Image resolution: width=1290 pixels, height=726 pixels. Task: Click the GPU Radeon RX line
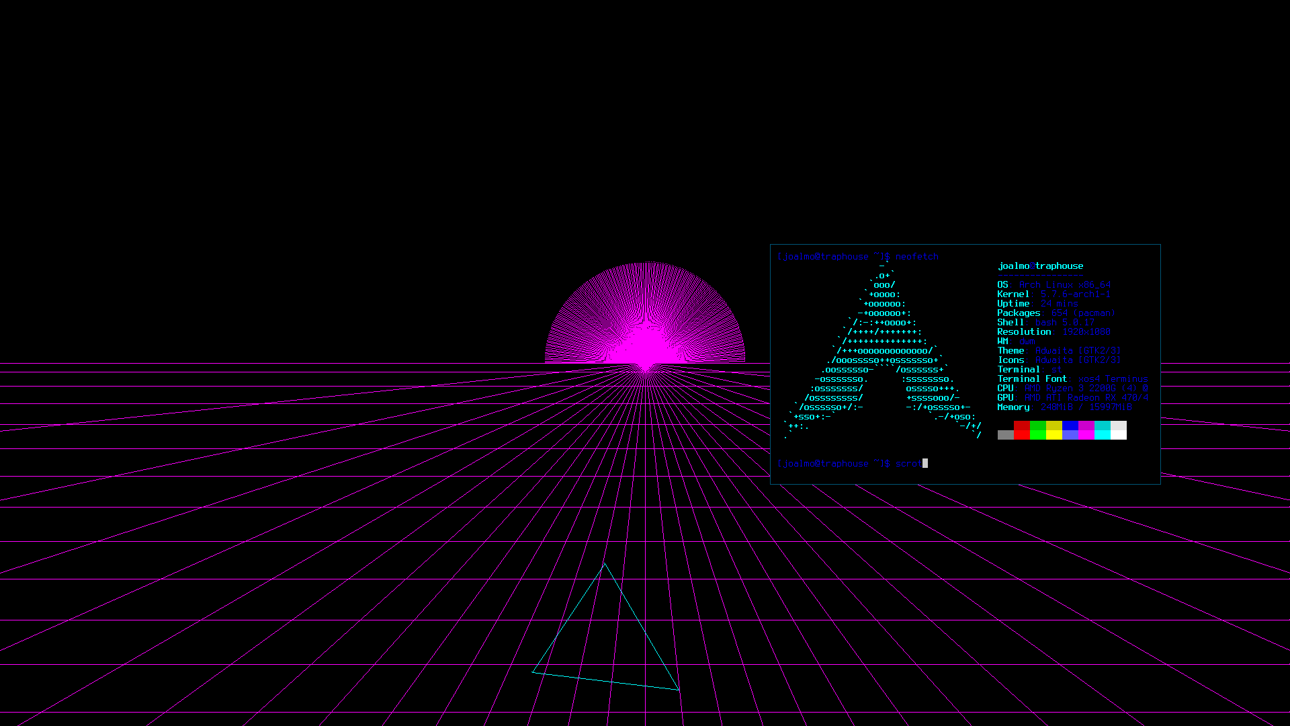coord(1072,398)
